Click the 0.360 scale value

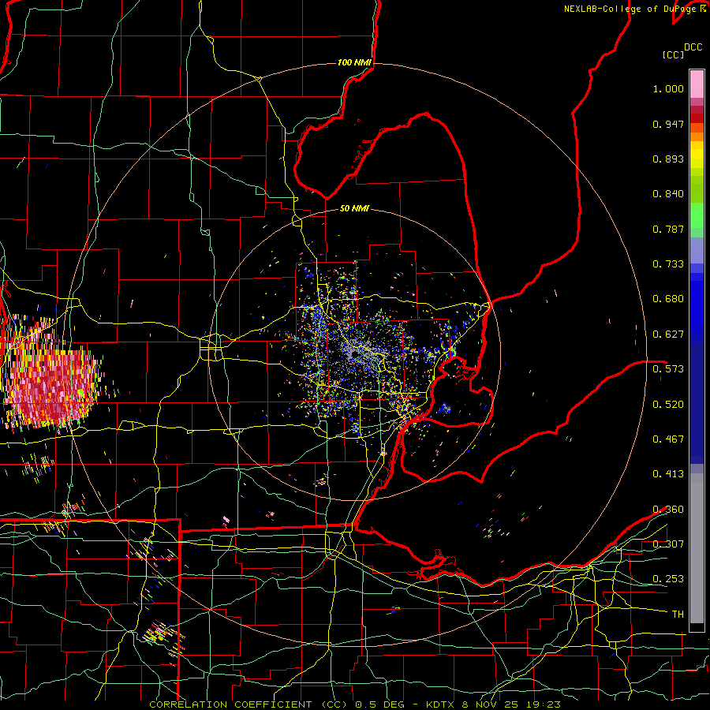pyautogui.click(x=668, y=510)
